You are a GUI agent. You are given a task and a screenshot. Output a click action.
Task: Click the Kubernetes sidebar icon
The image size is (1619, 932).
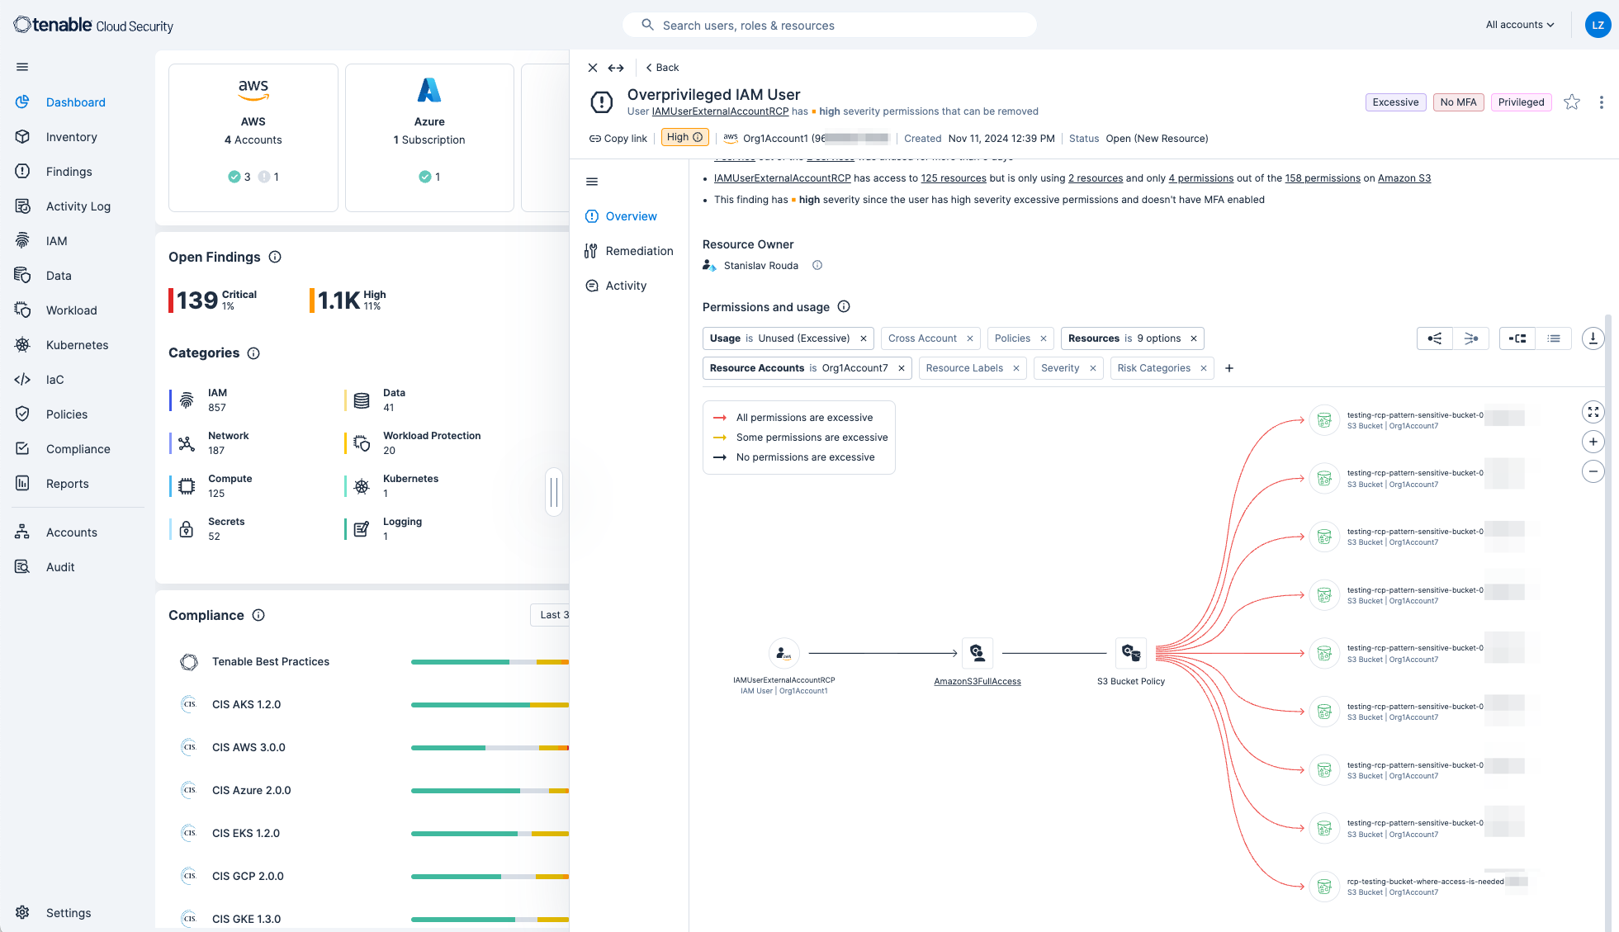point(21,343)
